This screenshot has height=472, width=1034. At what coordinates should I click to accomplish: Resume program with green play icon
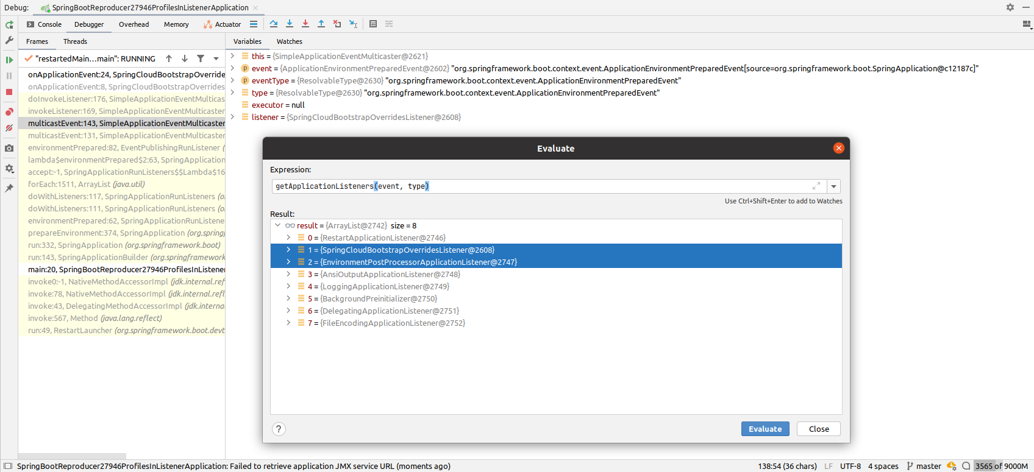click(9, 60)
